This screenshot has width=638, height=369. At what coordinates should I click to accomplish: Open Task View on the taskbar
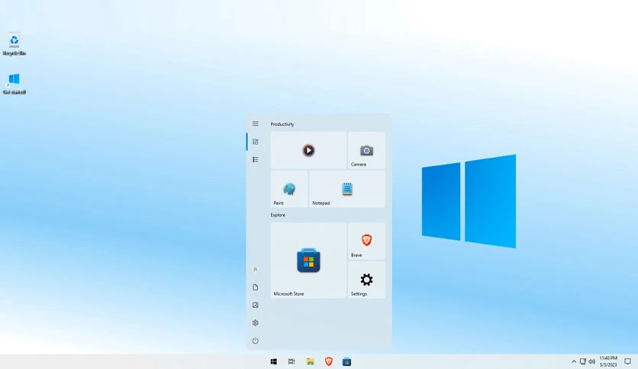pos(292,361)
